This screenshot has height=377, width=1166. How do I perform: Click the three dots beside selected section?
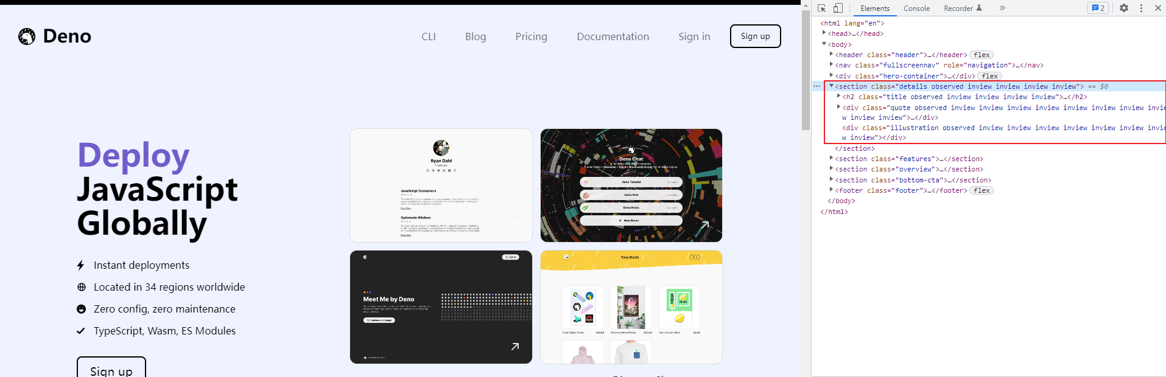pyautogui.click(x=817, y=86)
